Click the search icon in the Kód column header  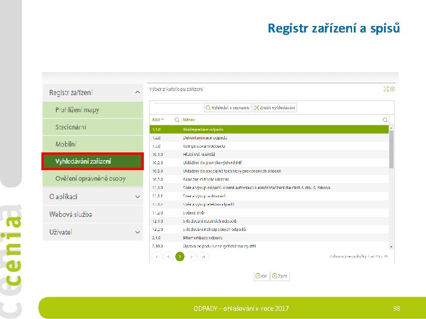pos(177,119)
